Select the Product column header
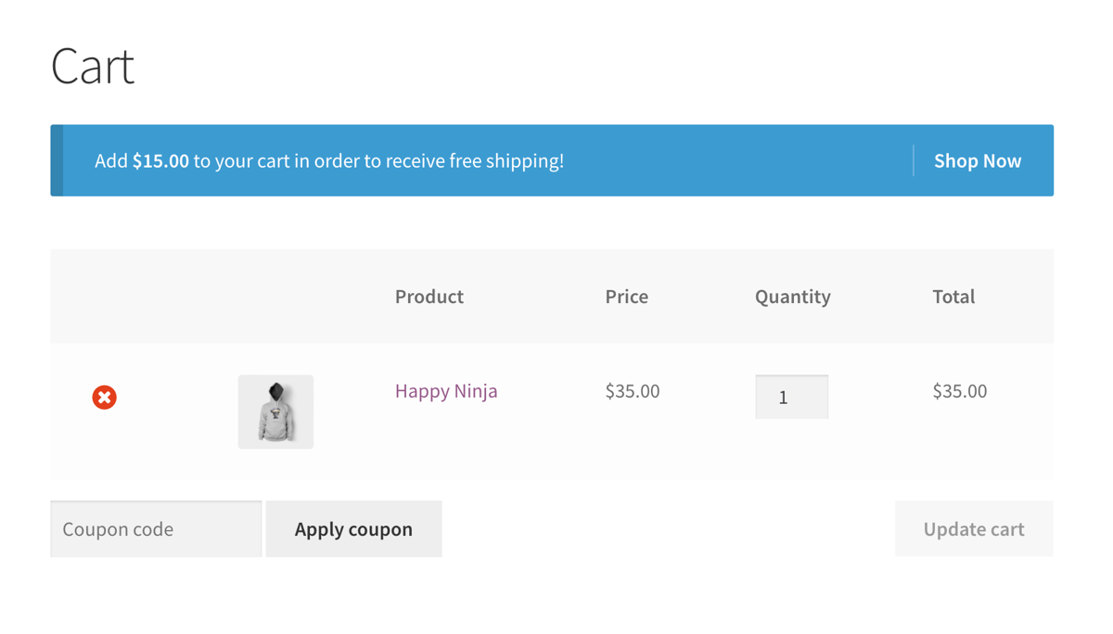 click(x=429, y=297)
